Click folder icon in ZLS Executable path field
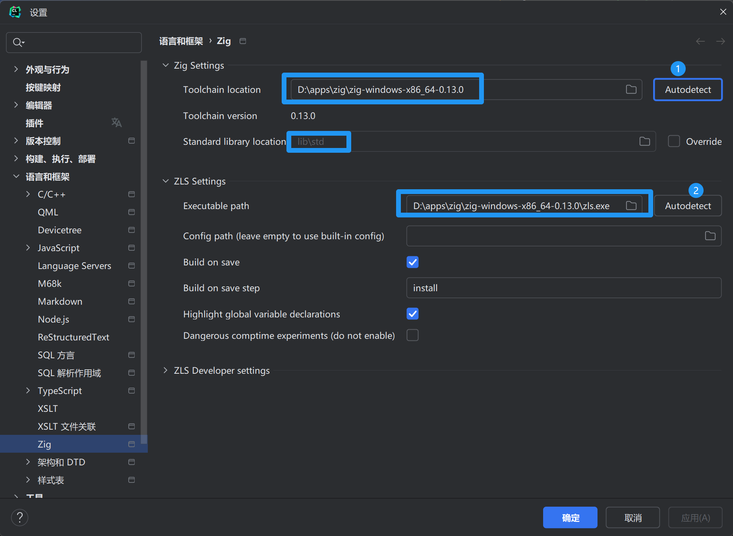Viewport: 733px width, 536px height. pos(631,206)
